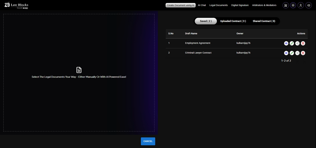
Task: Switch to the Shared Contract tab
Action: (264, 21)
